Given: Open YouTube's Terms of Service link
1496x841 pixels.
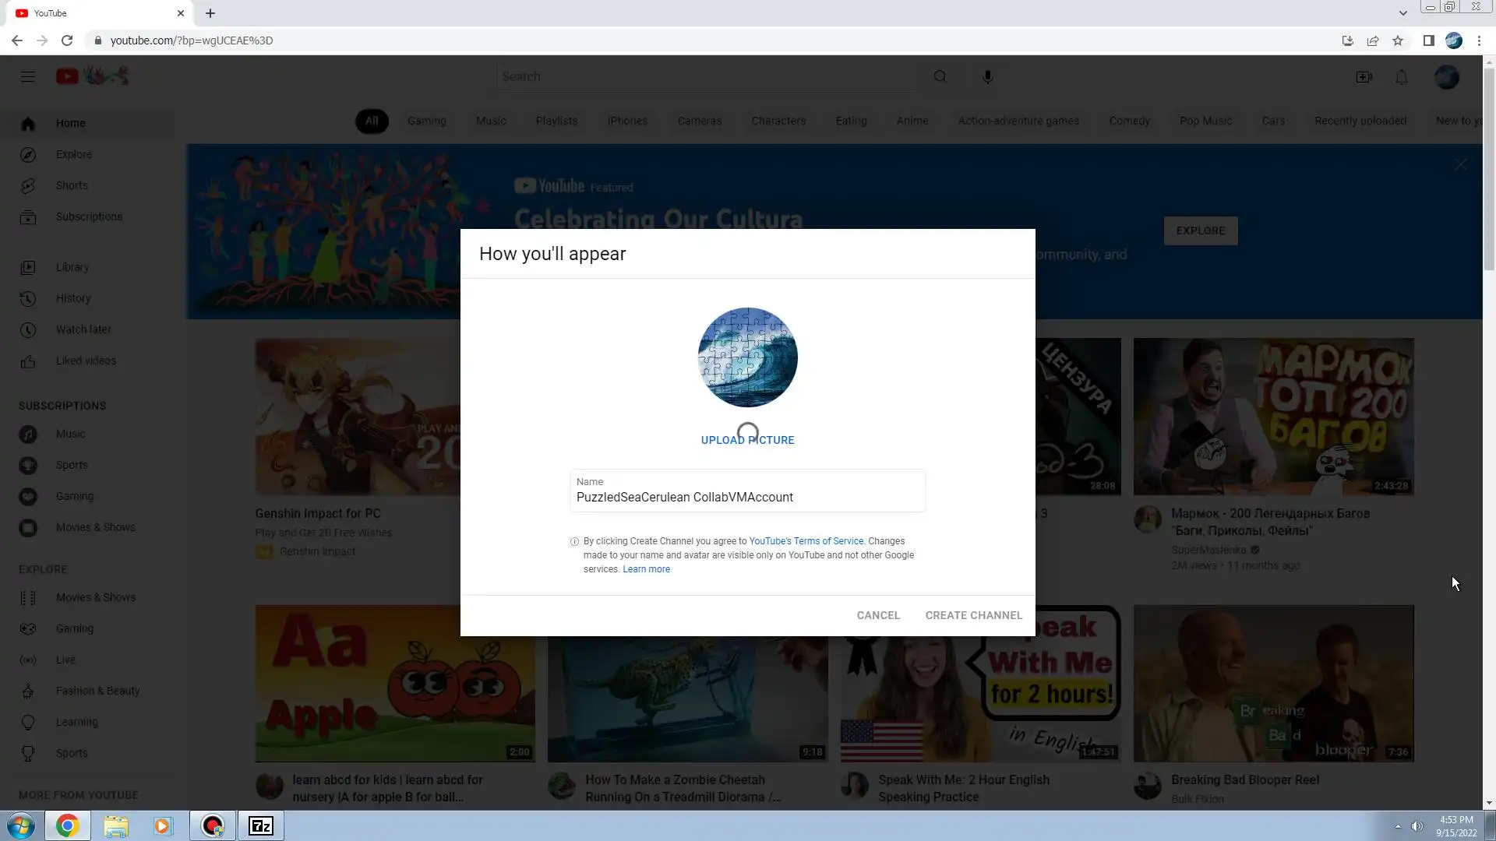Looking at the screenshot, I should point(806,541).
